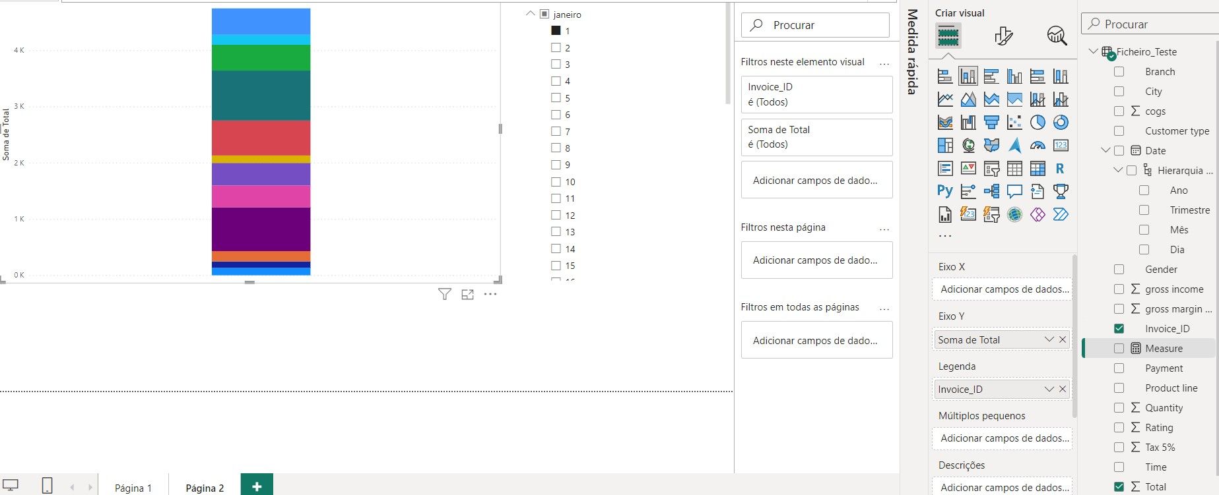Screen dimensions: 1219x495
Task: Open more options for the chart visual
Action: click(490, 294)
